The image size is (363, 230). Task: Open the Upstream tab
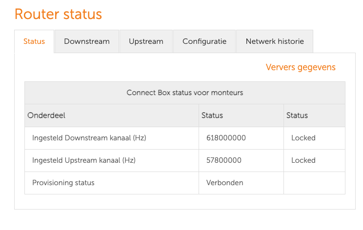tap(146, 41)
